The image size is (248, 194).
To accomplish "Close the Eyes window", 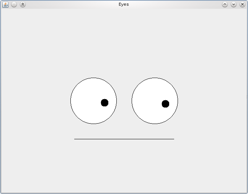I will click(242, 5).
